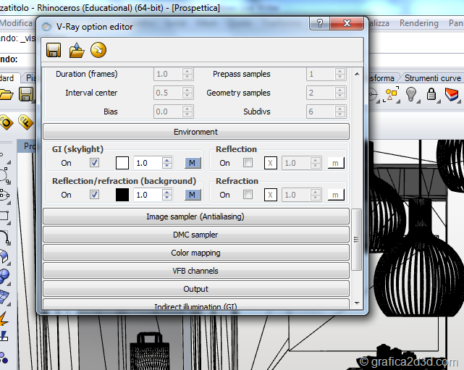Click Rhino's open file folder icon
This screenshot has width=464, height=370.
click(x=7, y=95)
